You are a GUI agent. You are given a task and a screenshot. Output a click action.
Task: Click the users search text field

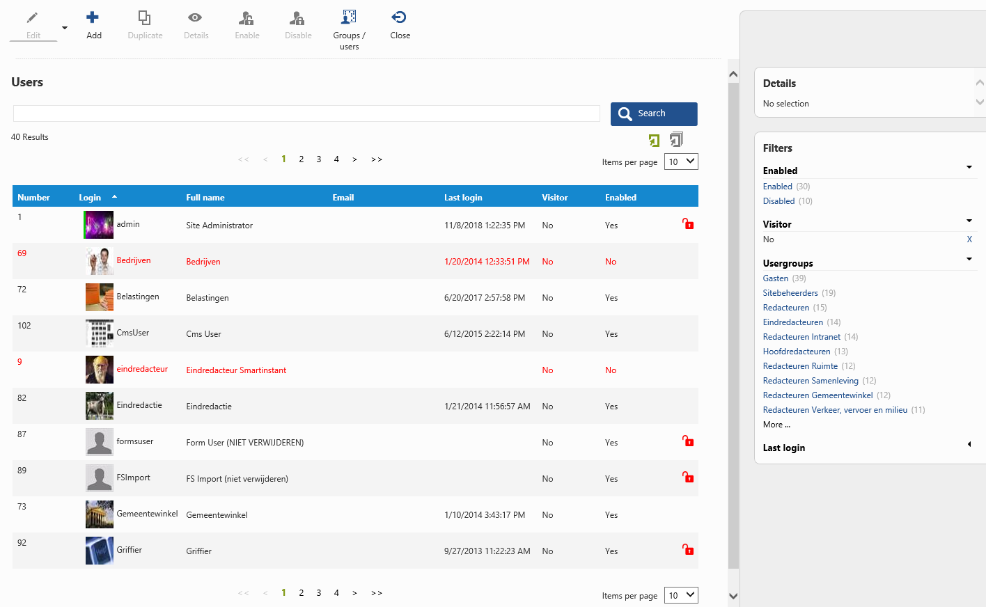point(306,113)
